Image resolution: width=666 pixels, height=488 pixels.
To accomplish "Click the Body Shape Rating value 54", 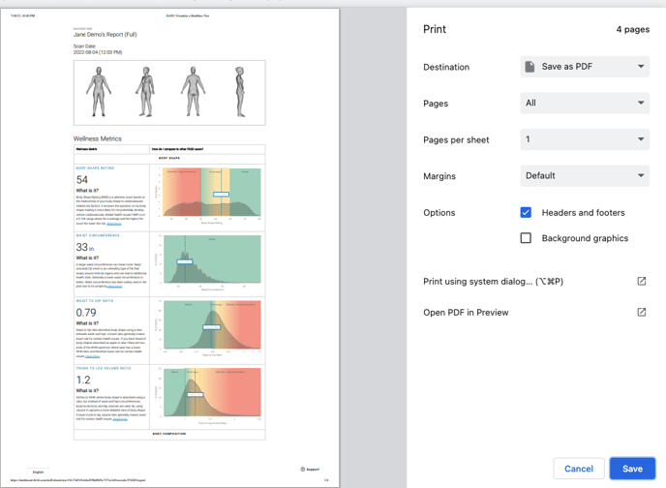I will [82, 180].
